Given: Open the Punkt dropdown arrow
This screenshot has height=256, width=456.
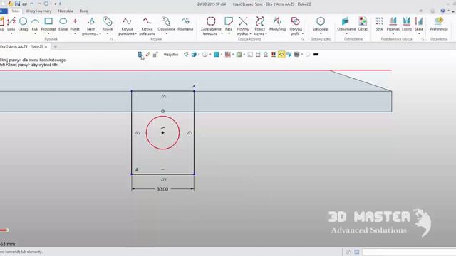Looking at the screenshot, I should [x=75, y=33].
